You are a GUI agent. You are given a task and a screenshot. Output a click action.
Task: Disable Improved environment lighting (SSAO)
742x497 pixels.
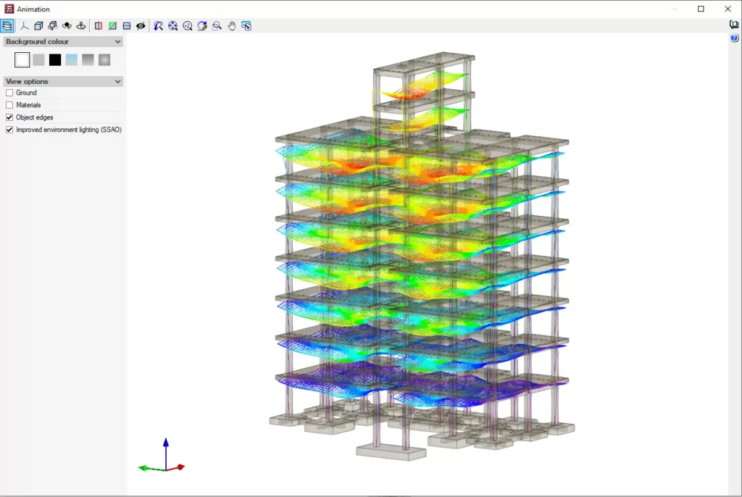click(x=9, y=130)
